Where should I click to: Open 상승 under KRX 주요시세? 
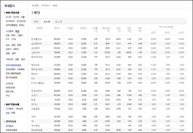pos(7,45)
